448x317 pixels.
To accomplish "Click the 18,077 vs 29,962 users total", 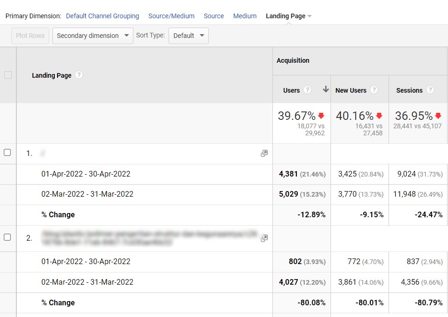I will pos(311,130).
